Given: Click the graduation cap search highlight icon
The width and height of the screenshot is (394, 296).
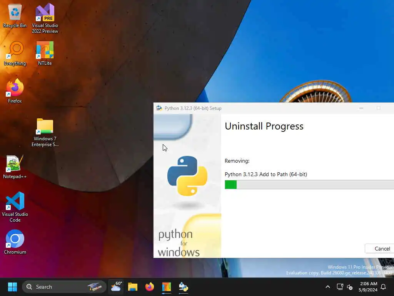Looking at the screenshot, I should pos(95,287).
